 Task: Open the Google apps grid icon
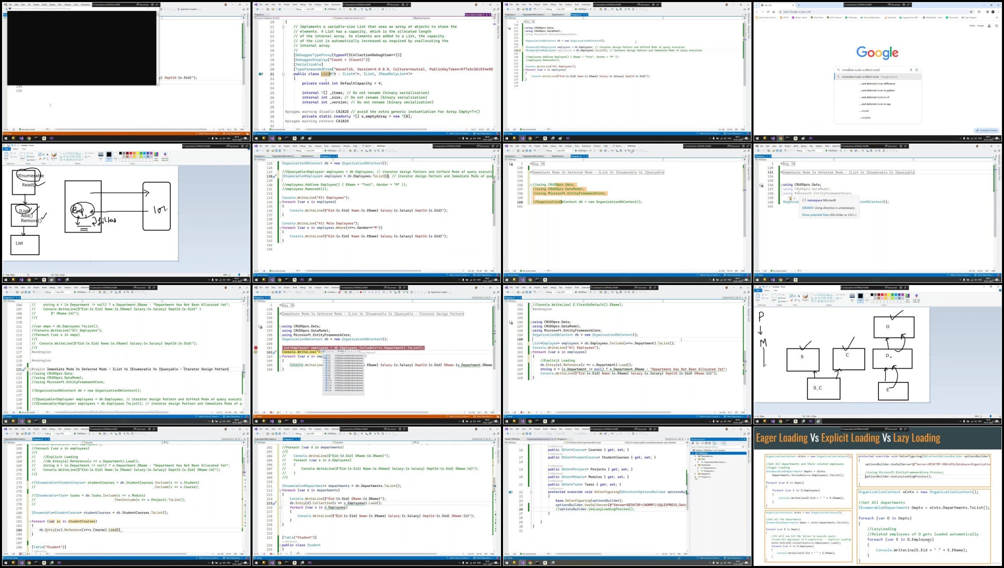pos(997,26)
